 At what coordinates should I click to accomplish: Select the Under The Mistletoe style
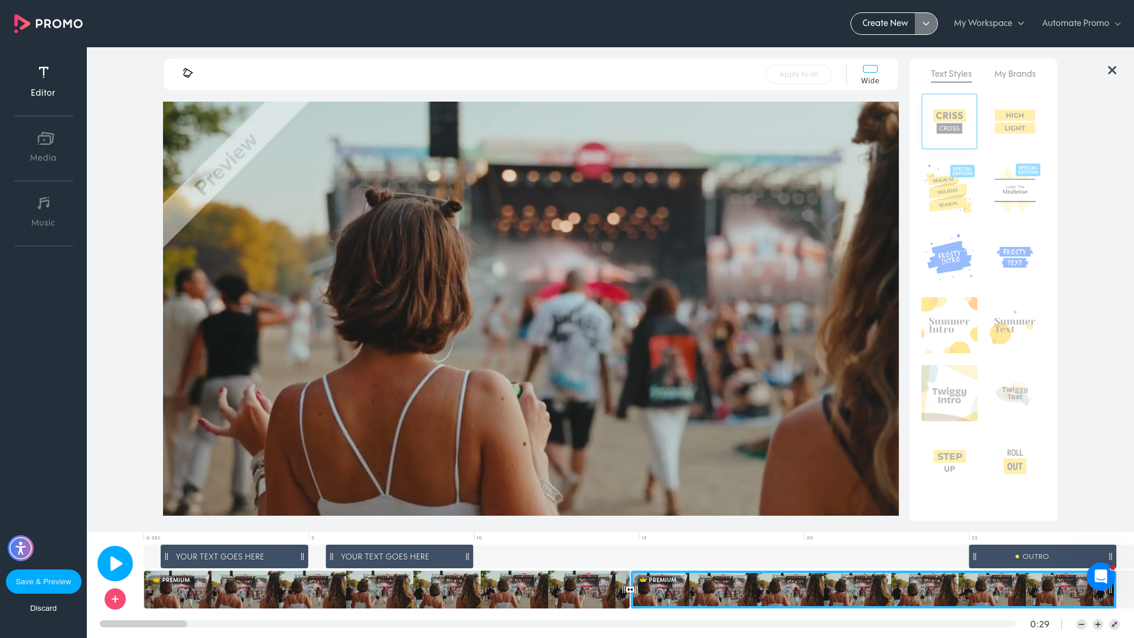click(x=1015, y=189)
